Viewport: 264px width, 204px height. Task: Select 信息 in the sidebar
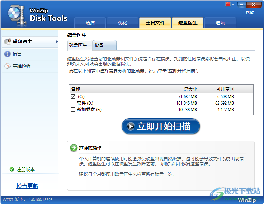pos(30,54)
